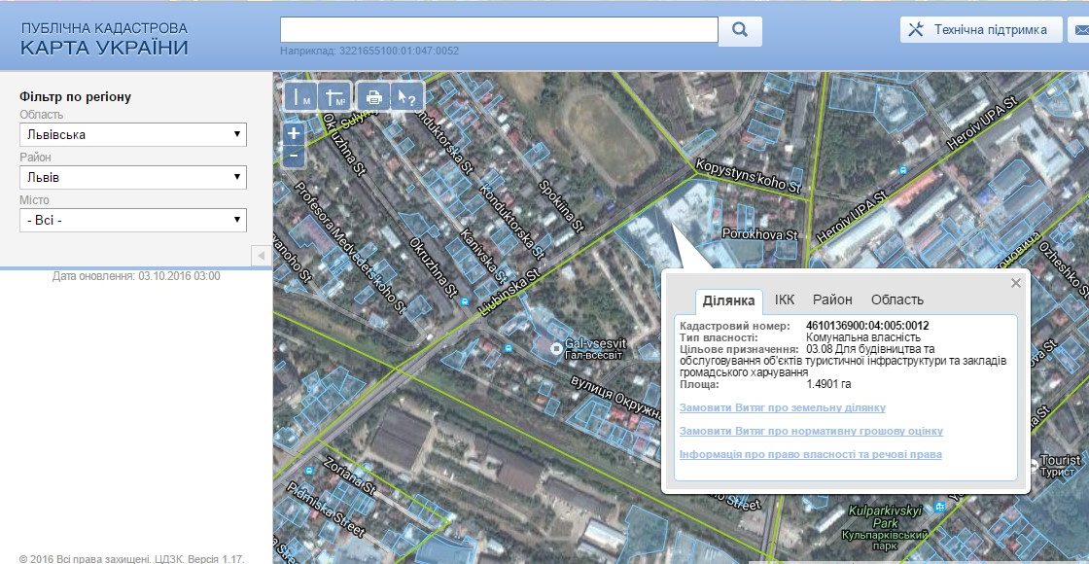Click the Spokiina St map label
Image resolution: width=1089 pixels, height=564 pixels.
[x=560, y=207]
